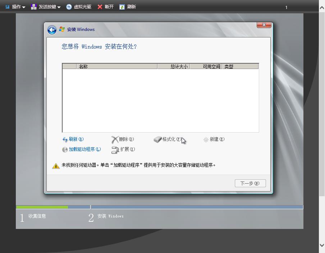Click the 发送按键 keyboard icon
The image size is (325, 253).
click(33, 7)
